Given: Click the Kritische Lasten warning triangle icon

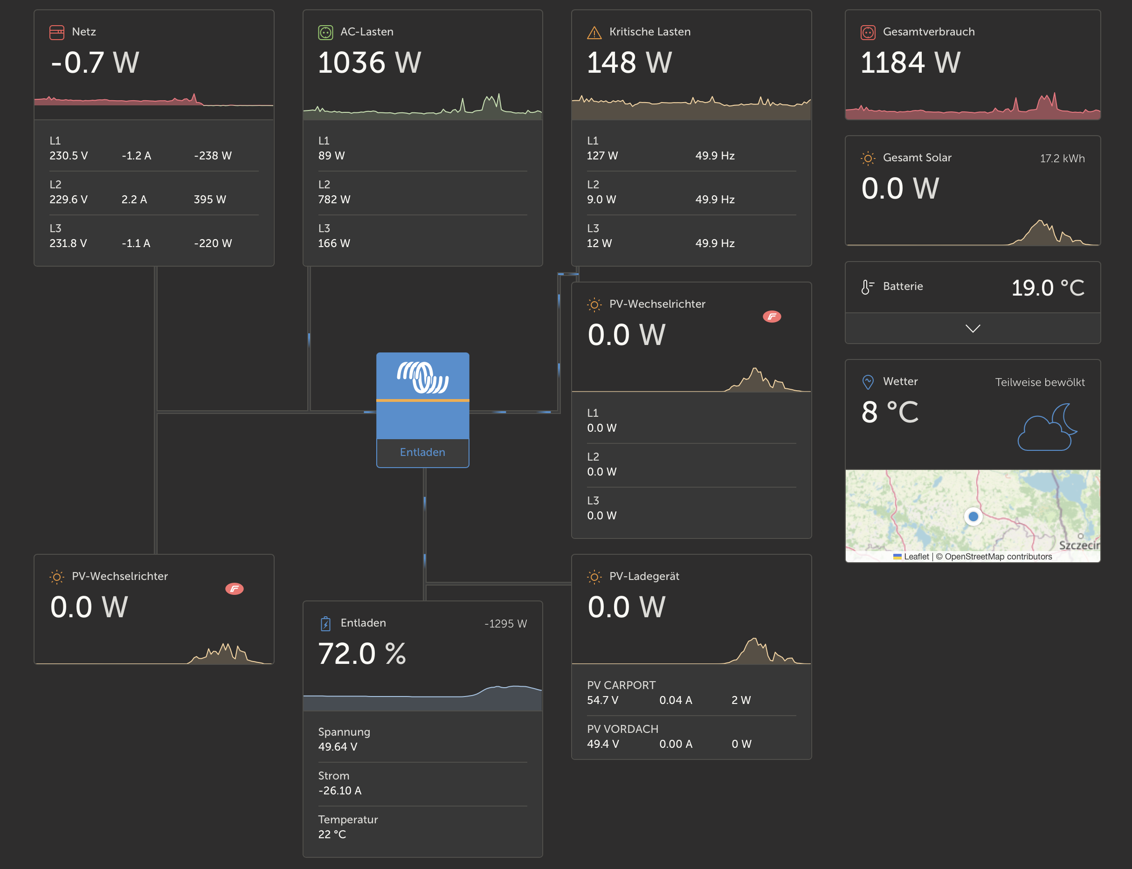Looking at the screenshot, I should [594, 33].
